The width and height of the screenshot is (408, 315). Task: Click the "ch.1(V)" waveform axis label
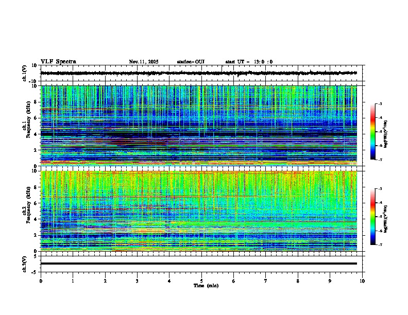[x=25, y=73]
